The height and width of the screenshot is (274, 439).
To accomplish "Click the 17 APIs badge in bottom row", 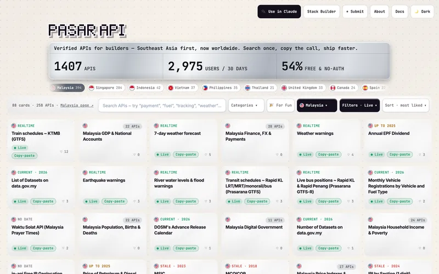I will [346, 267].
